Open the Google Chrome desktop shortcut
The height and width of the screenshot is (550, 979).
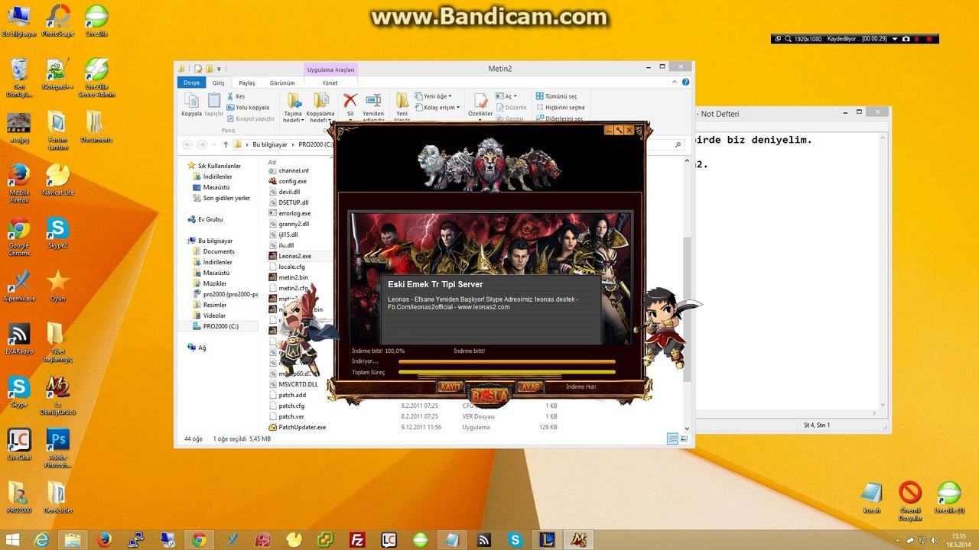click(19, 237)
